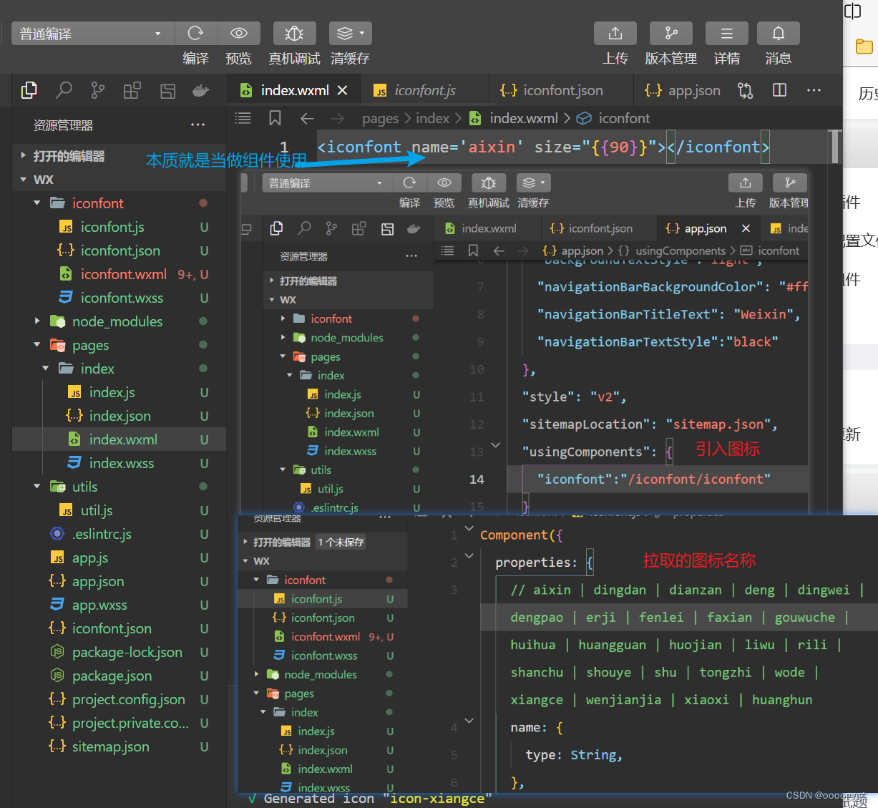Viewport: 878px width, 808px height.
Task: Open the clear cache layers dropdown
Action: click(350, 33)
